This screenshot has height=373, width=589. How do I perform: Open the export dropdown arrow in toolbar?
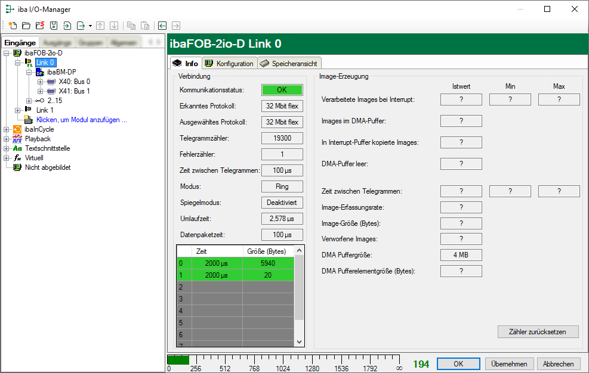pos(90,26)
